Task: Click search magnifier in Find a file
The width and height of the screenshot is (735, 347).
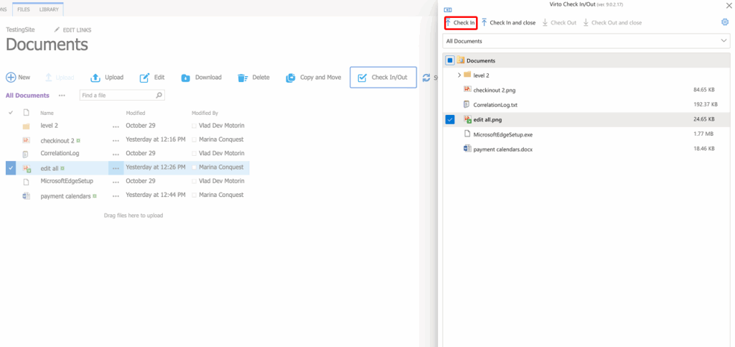Action: pyautogui.click(x=159, y=95)
